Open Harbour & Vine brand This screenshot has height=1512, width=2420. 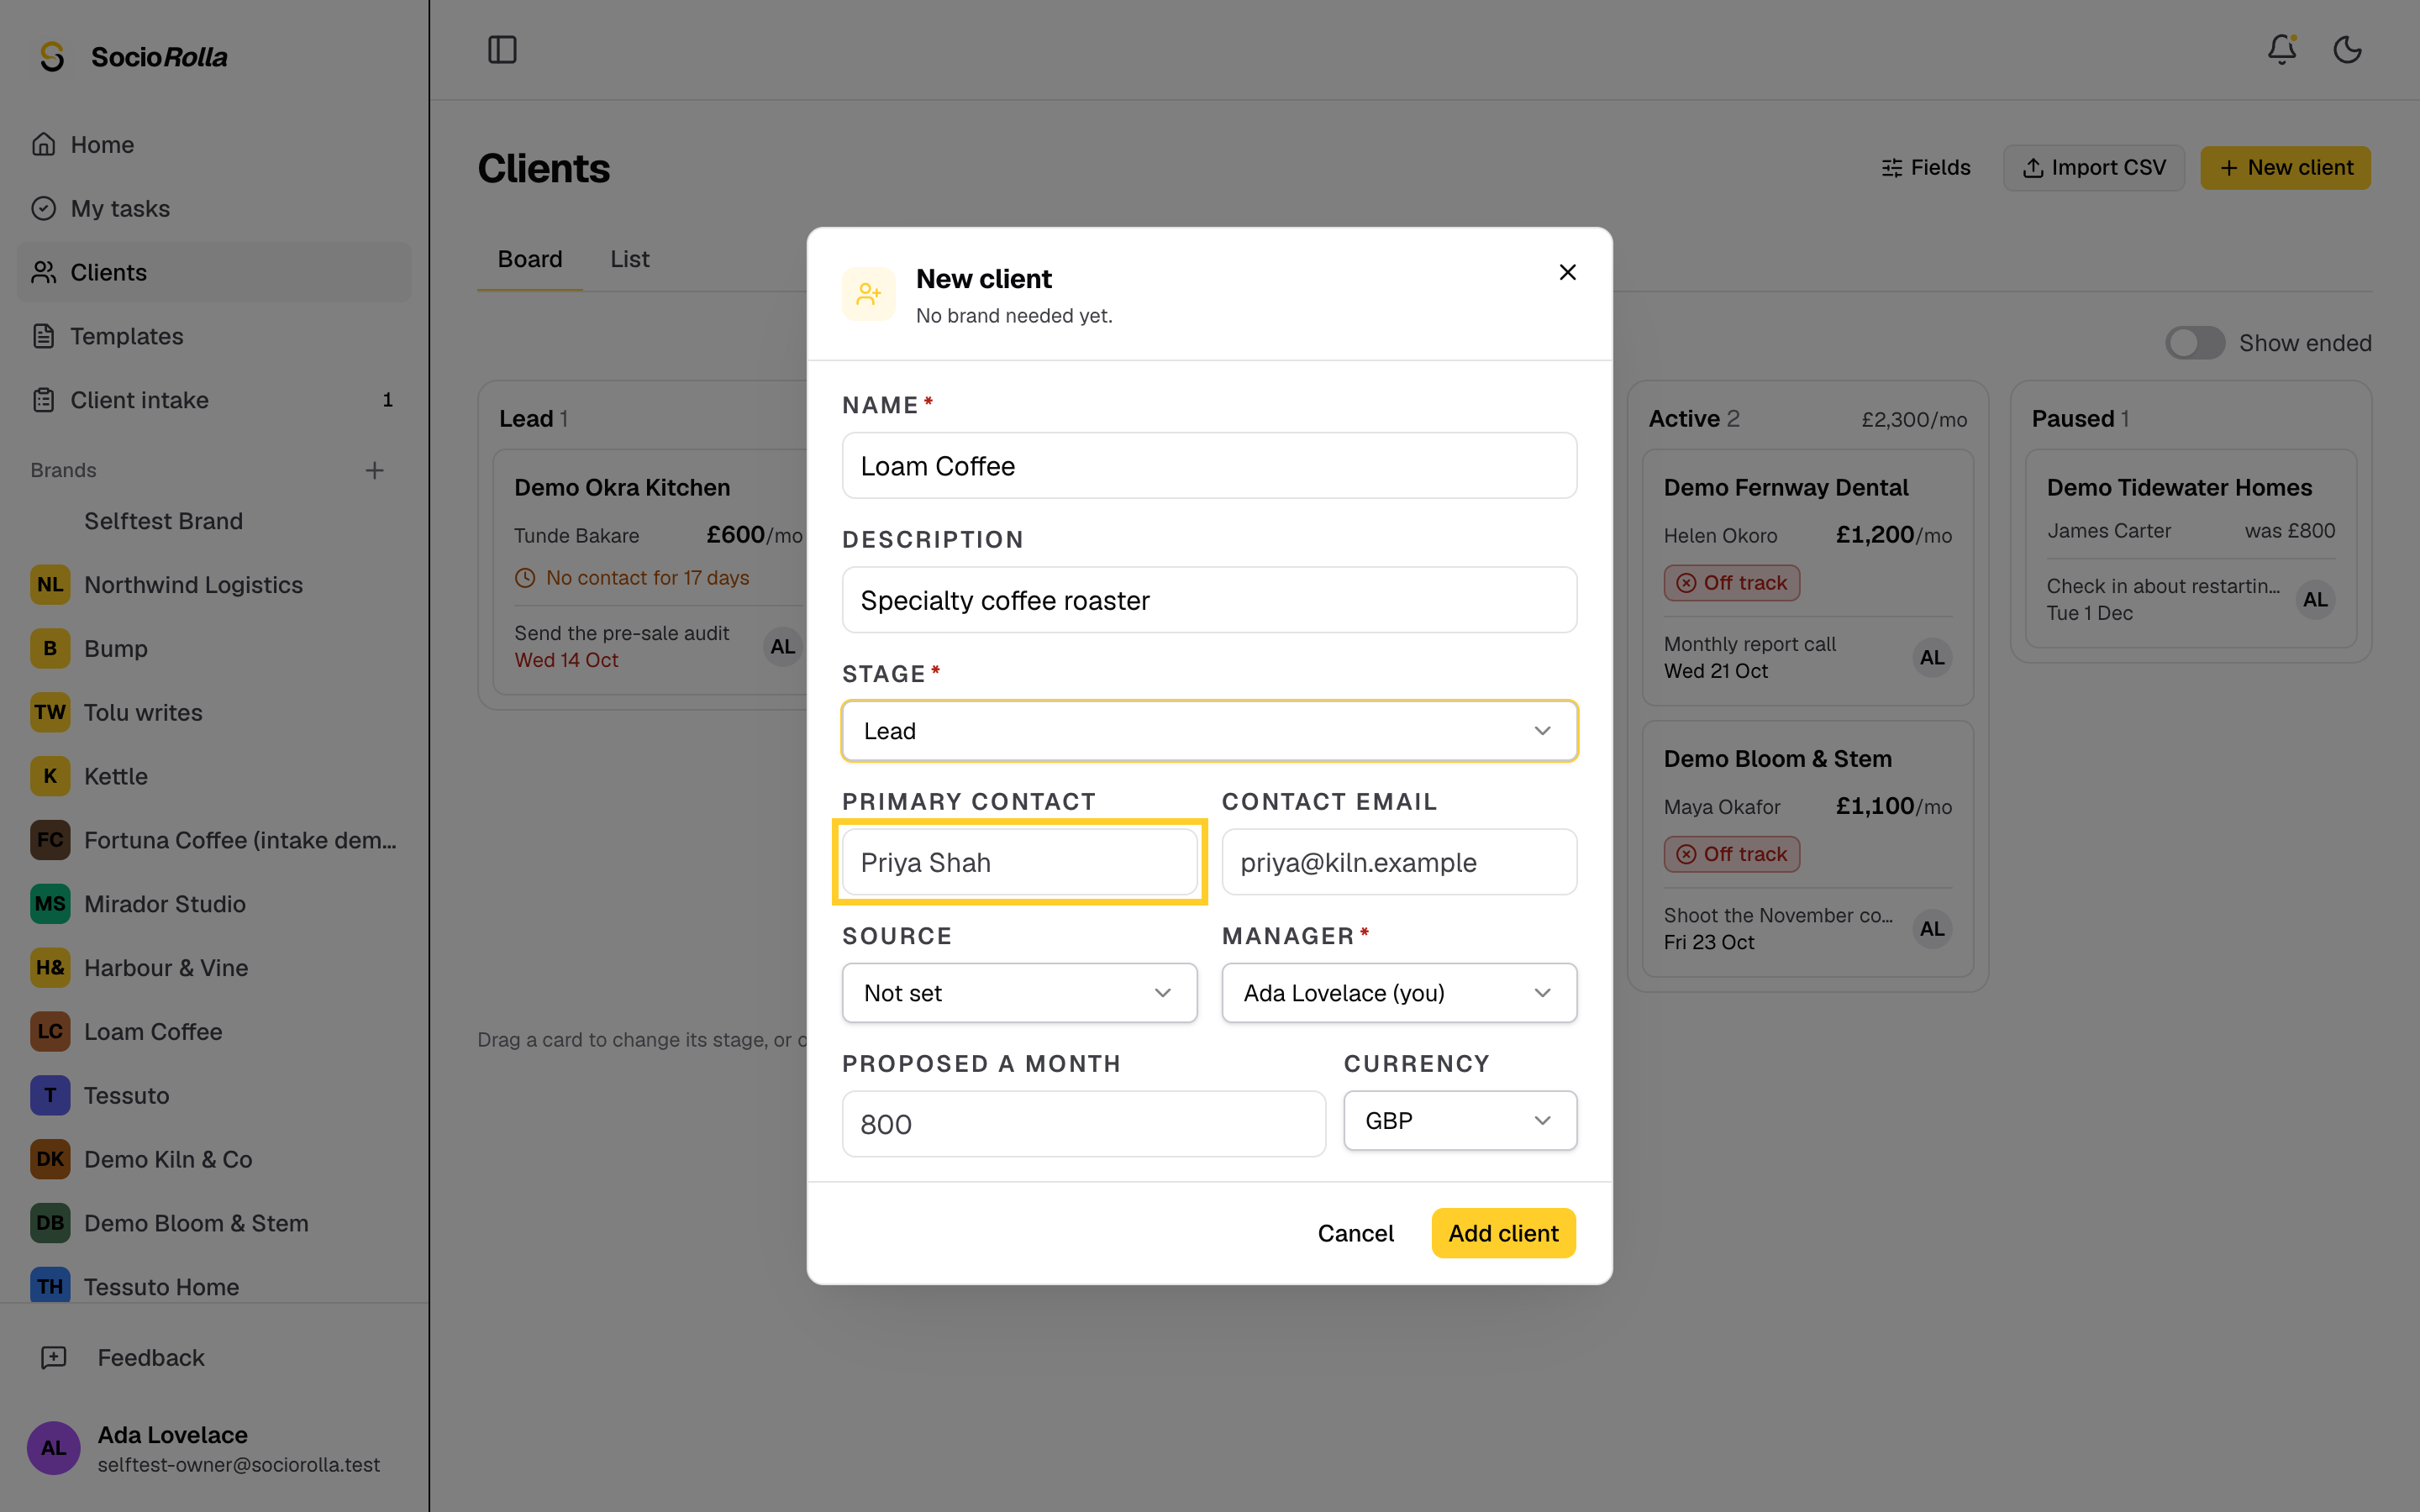(214, 968)
